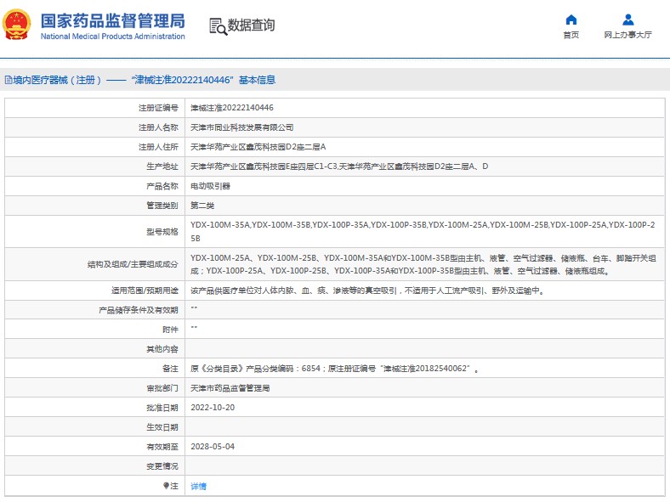Viewport: 670px width, 502px height.
Task: Click the 数据查询 magnifier document icon
Action: [x=218, y=26]
